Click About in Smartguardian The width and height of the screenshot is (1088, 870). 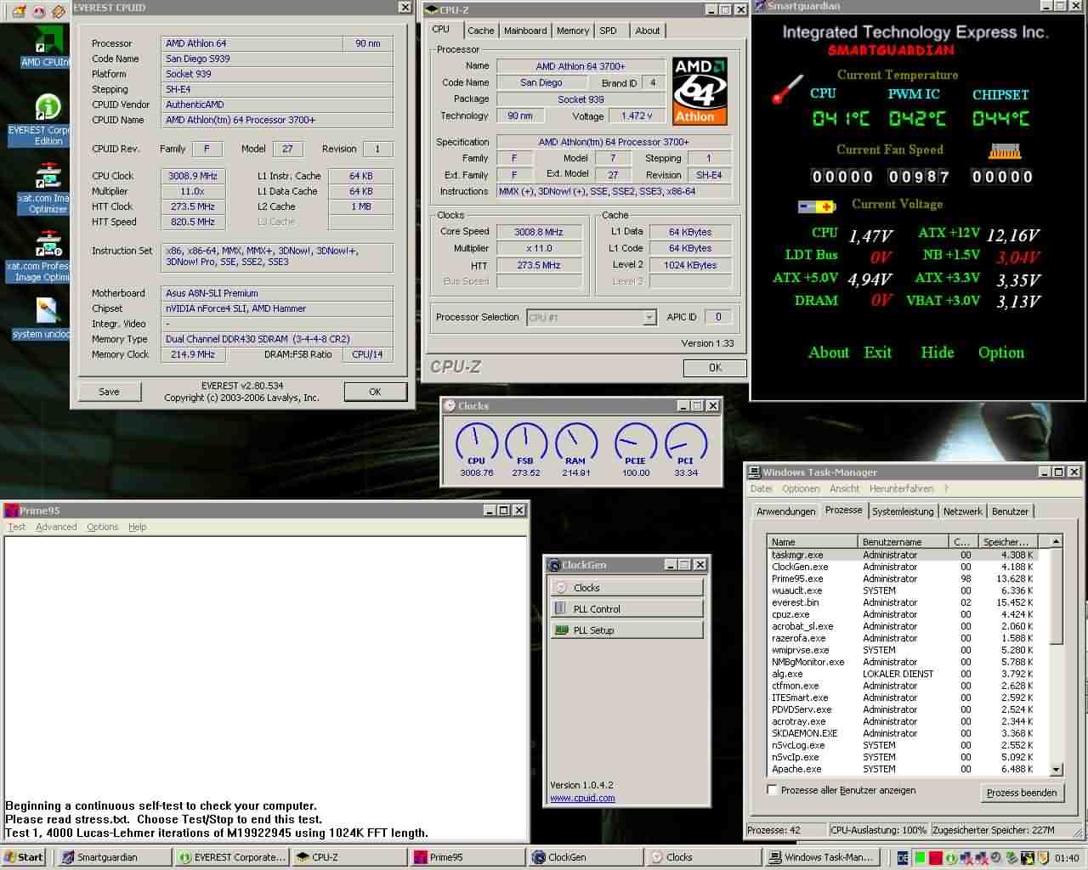click(x=829, y=353)
